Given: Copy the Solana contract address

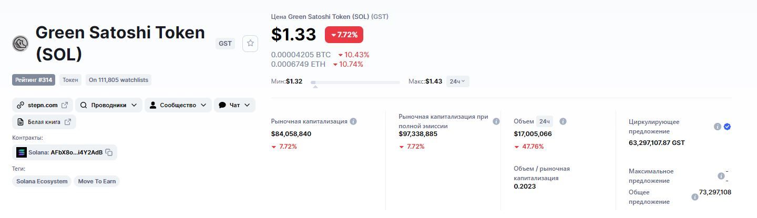Looking at the screenshot, I should pyautogui.click(x=109, y=152).
